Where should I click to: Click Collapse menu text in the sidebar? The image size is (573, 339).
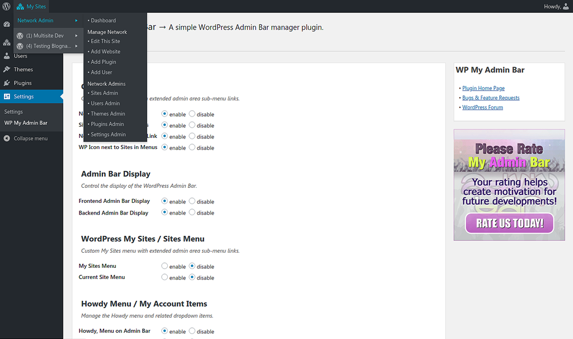[31, 138]
